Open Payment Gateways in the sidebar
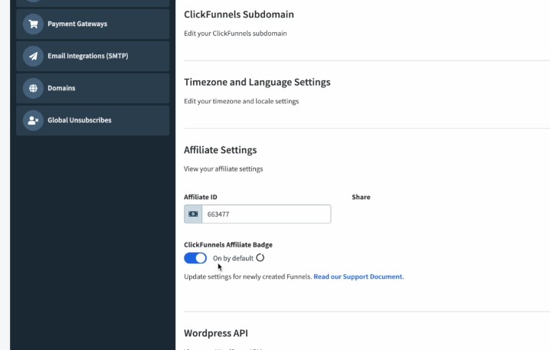Screen dimensions: 550x350 tap(93, 24)
